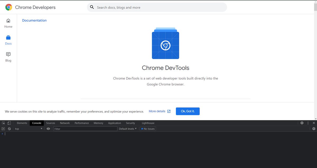
Task: Toggle live expression eye icon
Action: click(48, 129)
